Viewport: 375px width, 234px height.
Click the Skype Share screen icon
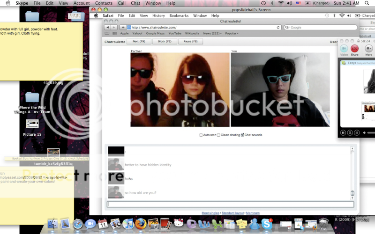pyautogui.click(x=355, y=48)
